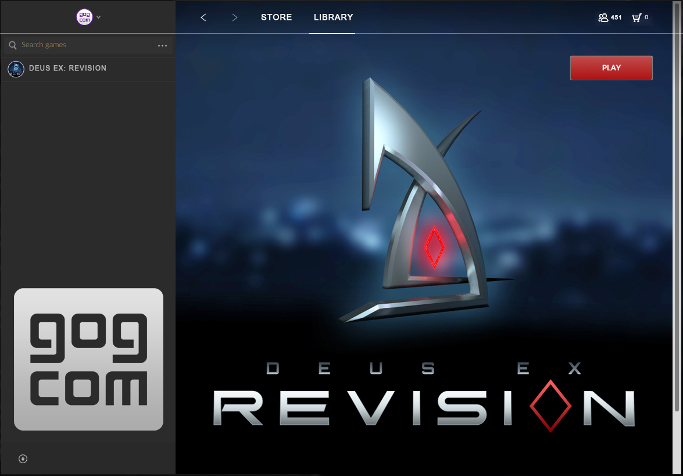The image size is (683, 476).
Task: Open the three-dot library options menu
Action: click(162, 45)
